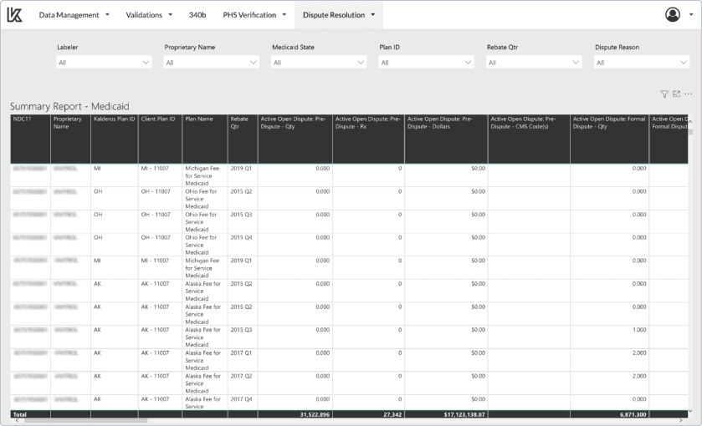Expand the Dispute Reason filter dropdown

(642, 62)
